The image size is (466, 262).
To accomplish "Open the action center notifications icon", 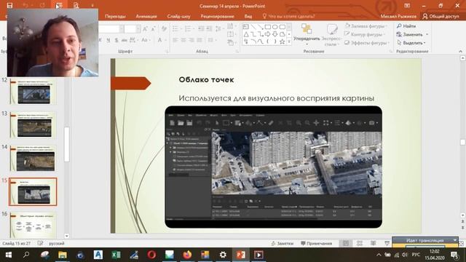I will pos(454,255).
